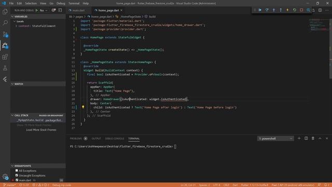This screenshot has height=187, width=332.
Task: Step out in the debug toolbar
Action: pyautogui.click(x=281, y=10)
